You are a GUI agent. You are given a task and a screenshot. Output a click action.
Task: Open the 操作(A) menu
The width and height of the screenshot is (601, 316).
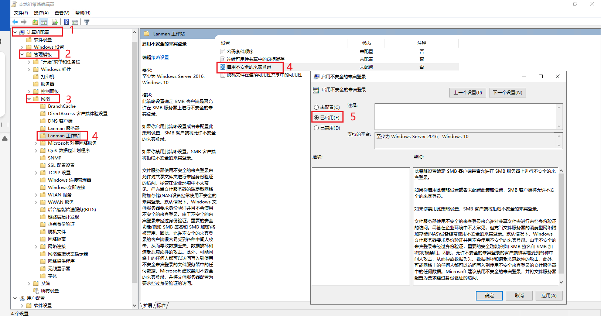pyautogui.click(x=41, y=13)
